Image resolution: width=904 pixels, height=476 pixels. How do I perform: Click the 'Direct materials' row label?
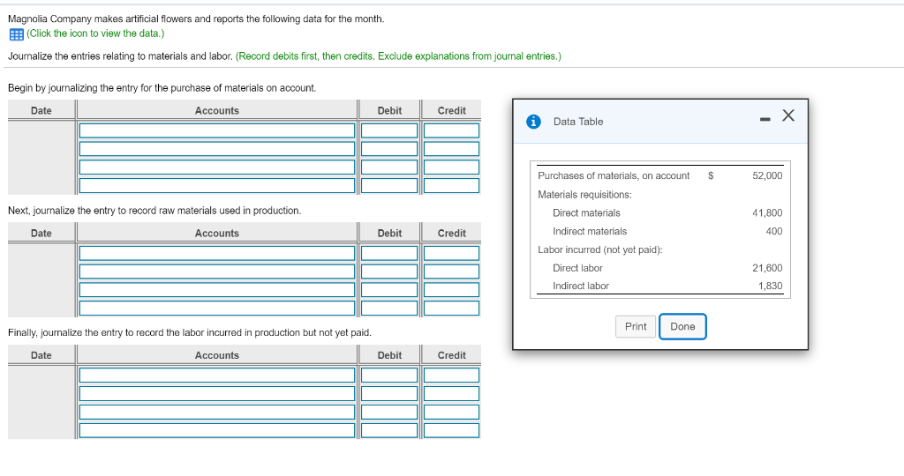pos(586,213)
